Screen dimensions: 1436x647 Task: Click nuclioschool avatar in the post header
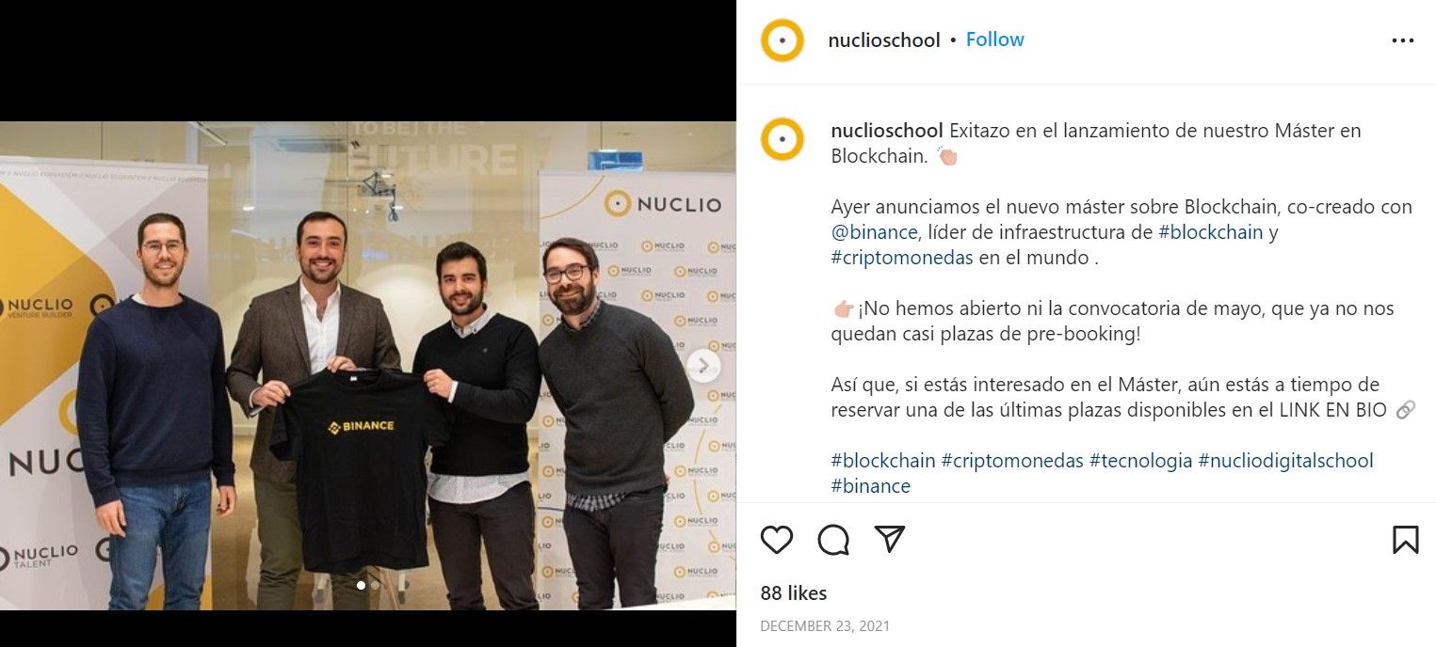pyautogui.click(x=783, y=40)
